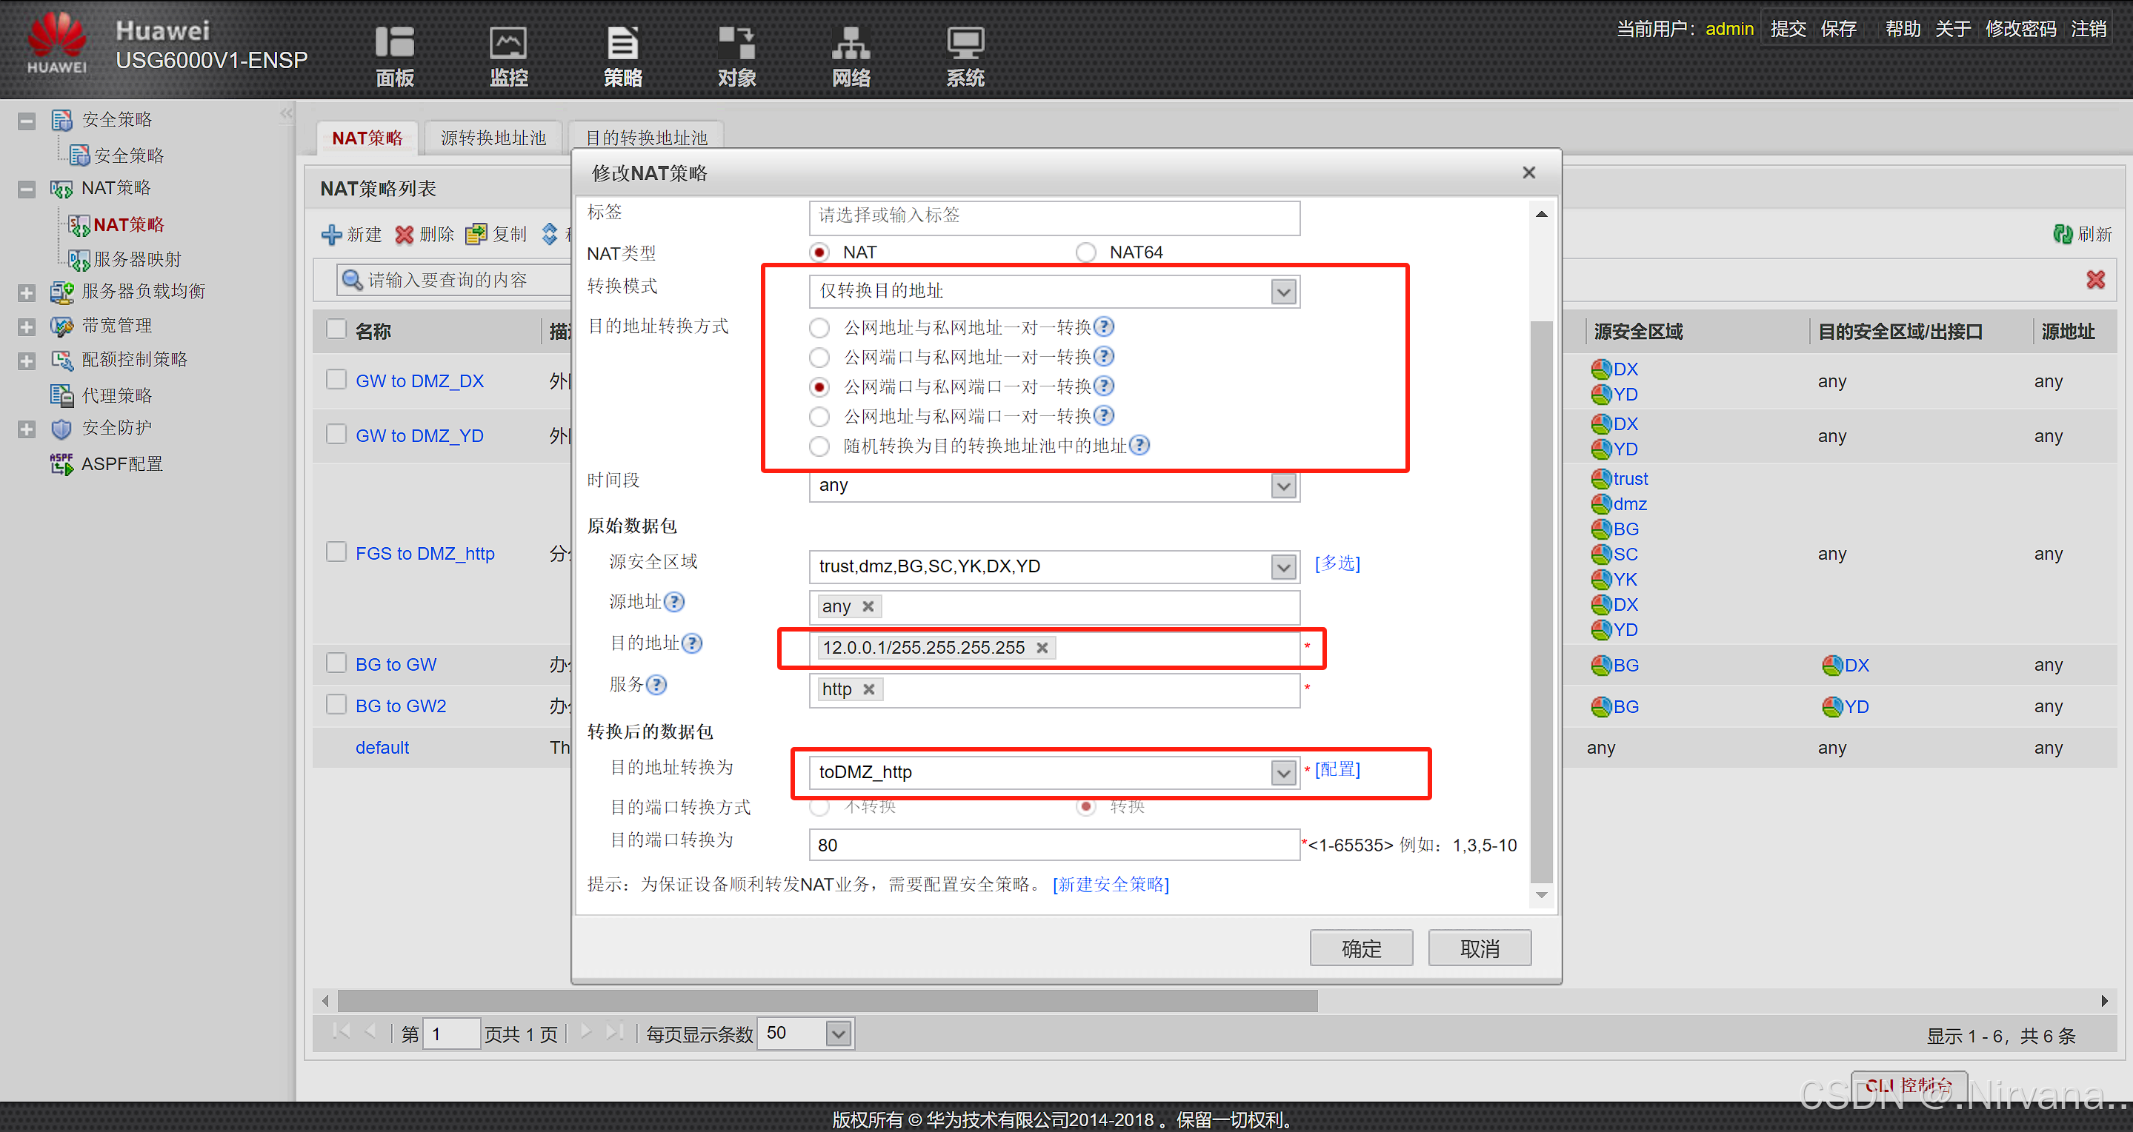Open 代理策略 in the sidebar

(116, 395)
